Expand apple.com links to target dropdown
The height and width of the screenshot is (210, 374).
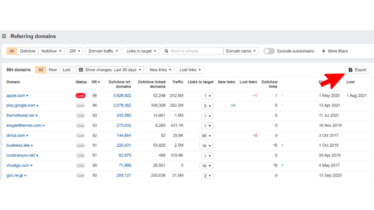click(207, 96)
